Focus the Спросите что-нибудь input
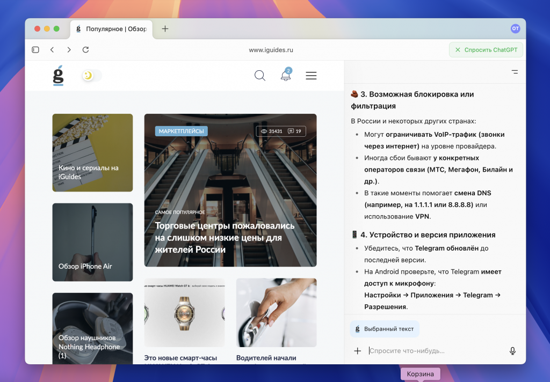This screenshot has width=550, height=382. (x=435, y=351)
